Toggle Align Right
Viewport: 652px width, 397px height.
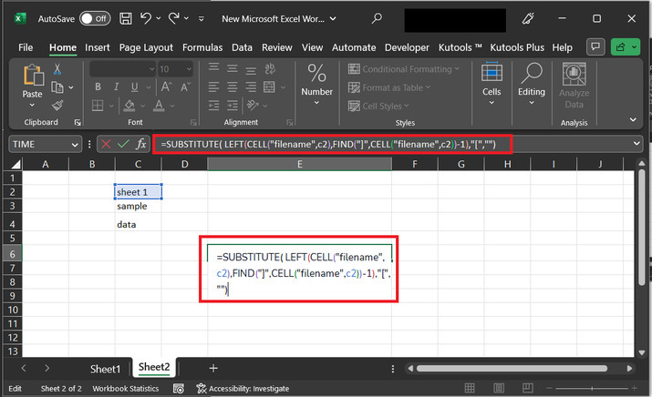click(251, 87)
